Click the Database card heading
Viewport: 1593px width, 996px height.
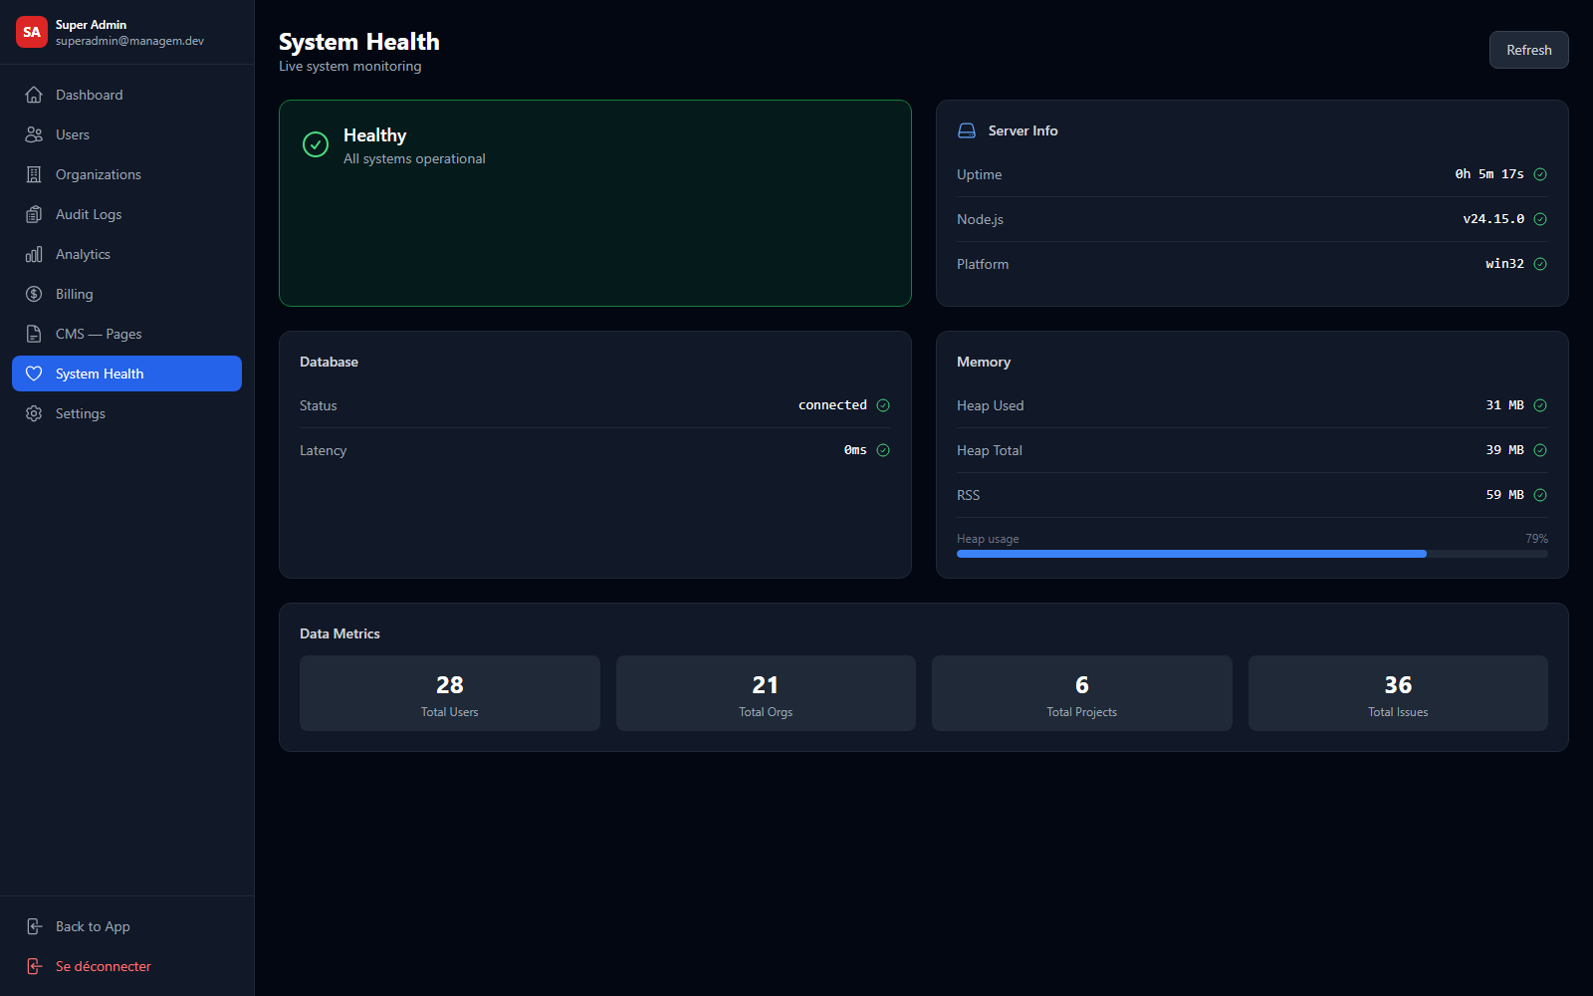coord(329,362)
